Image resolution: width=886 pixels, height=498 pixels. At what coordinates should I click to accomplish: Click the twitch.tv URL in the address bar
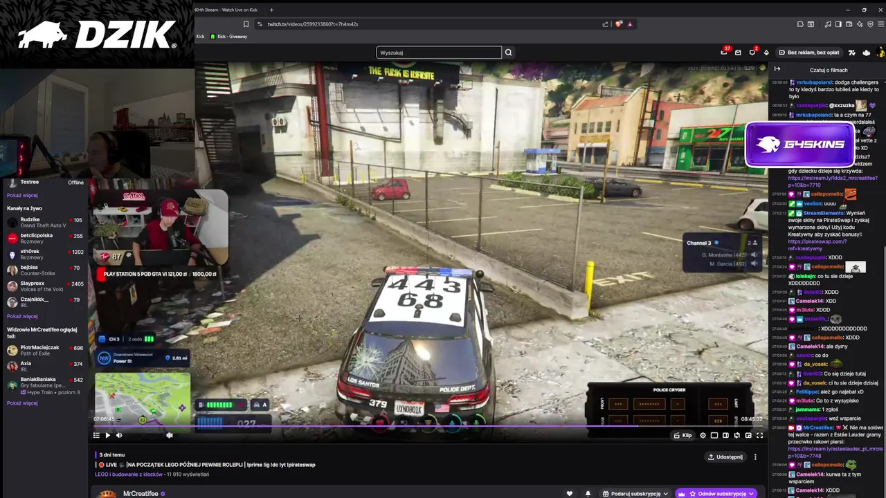tap(313, 24)
